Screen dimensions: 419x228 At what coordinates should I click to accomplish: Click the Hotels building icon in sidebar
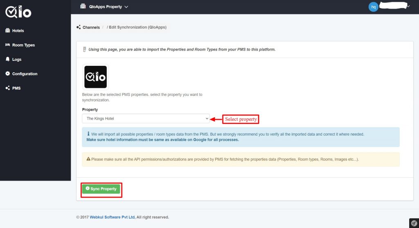(x=7, y=30)
